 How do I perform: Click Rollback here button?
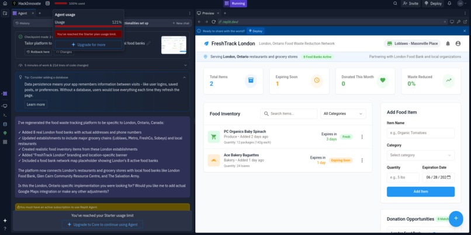pyautogui.click(x=38, y=52)
